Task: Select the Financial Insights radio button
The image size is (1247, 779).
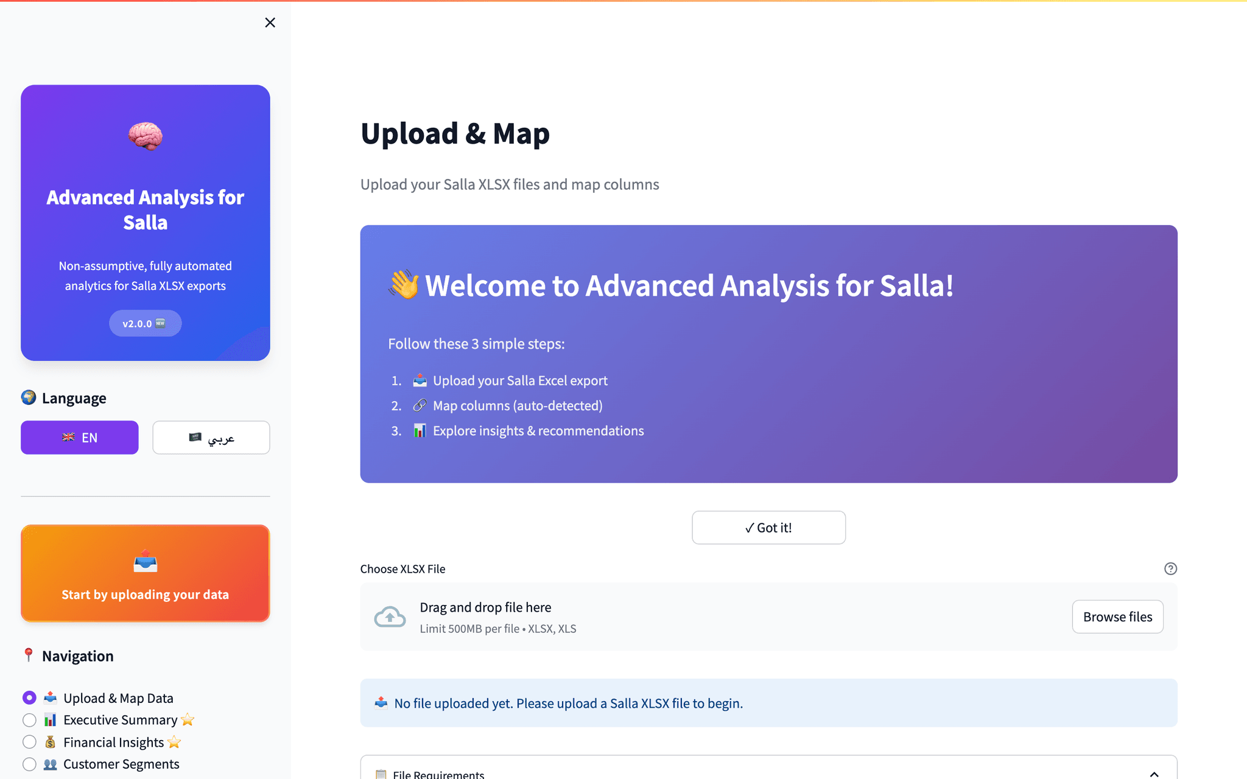Action: click(29, 742)
